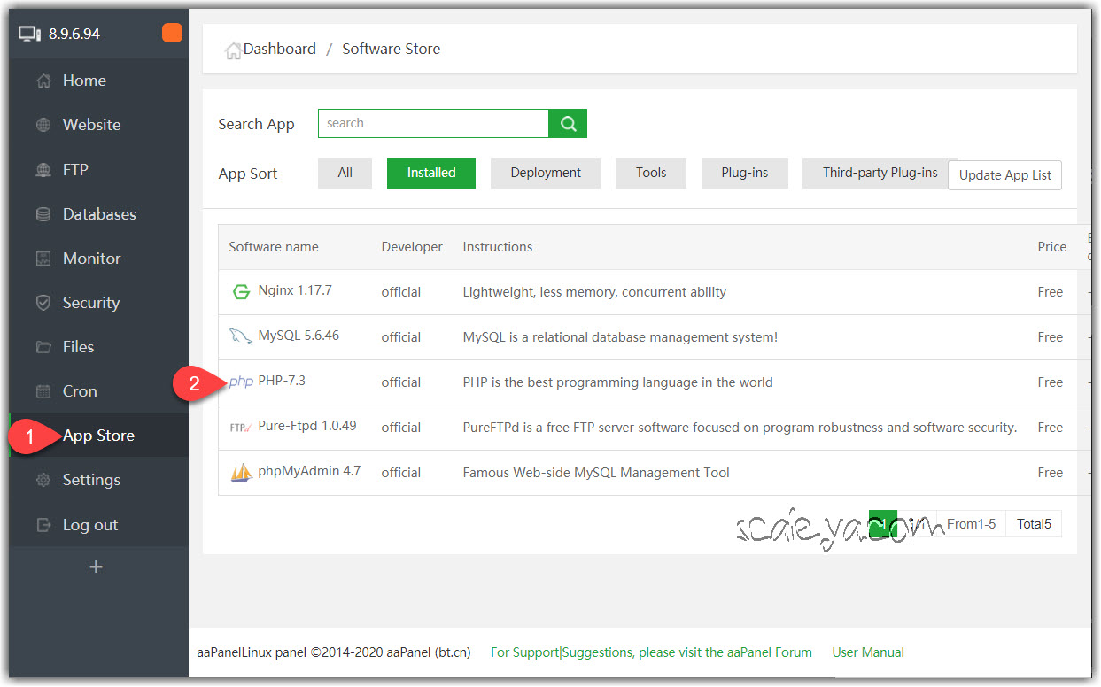
Task: Select the Installed app filter
Action: (431, 174)
